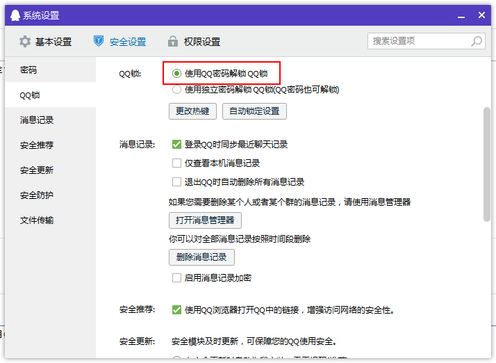This screenshot has height=363, width=496.
Task: Enable 启用消息记录加密 checkbox
Action: click(x=176, y=277)
